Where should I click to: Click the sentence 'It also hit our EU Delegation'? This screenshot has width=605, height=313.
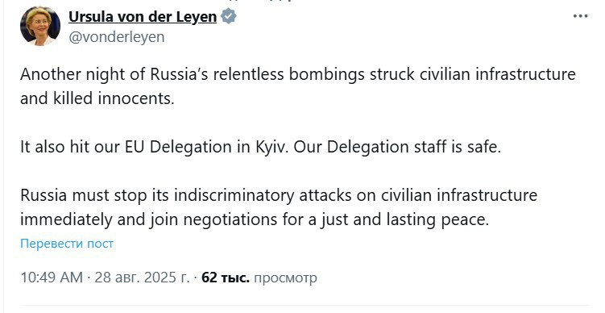tap(155, 148)
